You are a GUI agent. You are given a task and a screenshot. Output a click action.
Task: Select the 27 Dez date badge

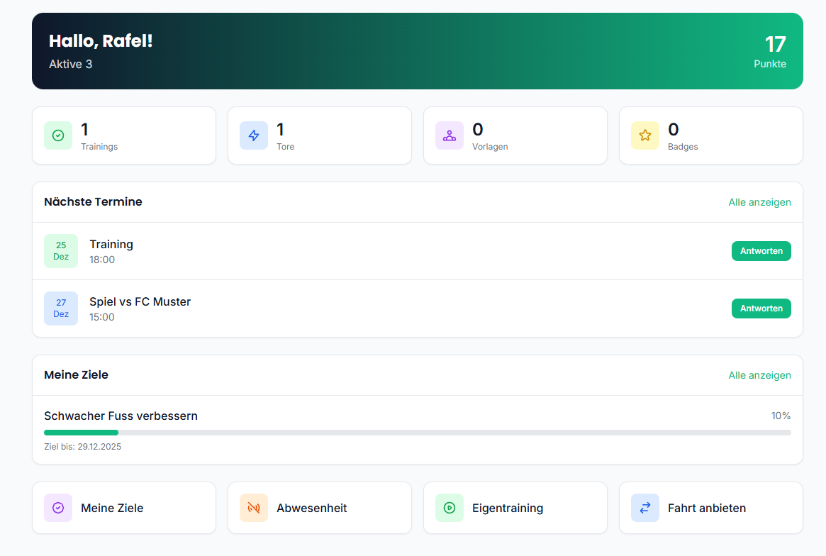61,308
